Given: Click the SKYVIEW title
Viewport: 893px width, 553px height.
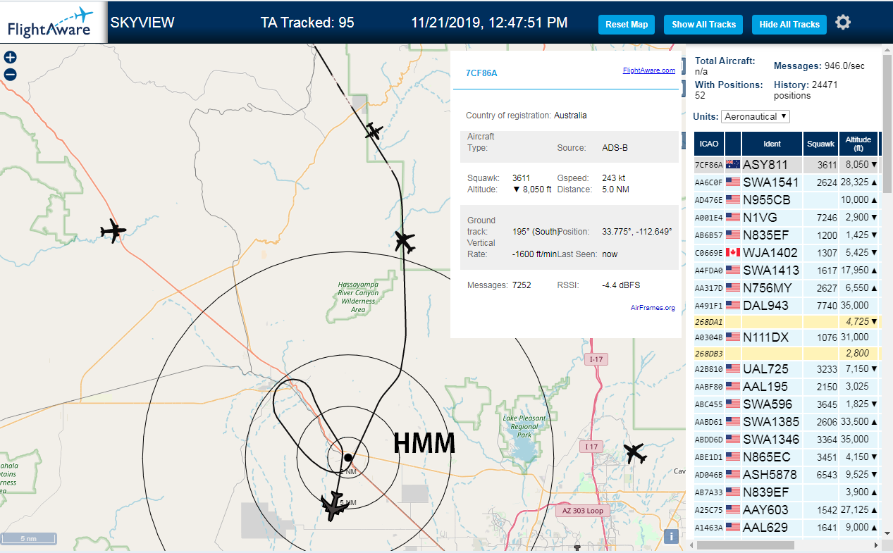Looking at the screenshot, I should click(x=142, y=23).
